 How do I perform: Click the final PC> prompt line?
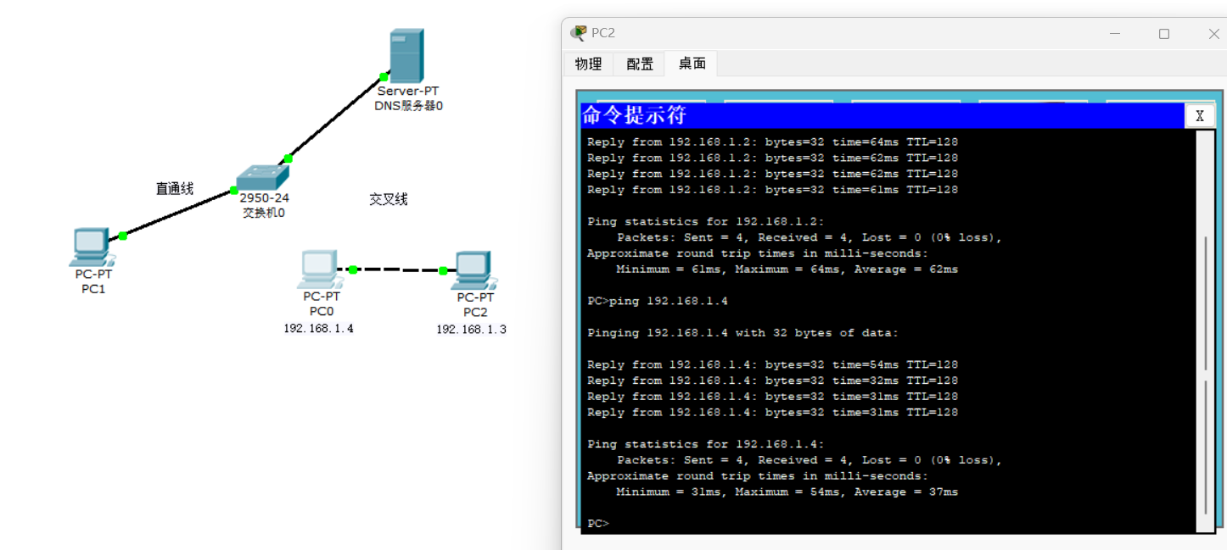coord(598,524)
